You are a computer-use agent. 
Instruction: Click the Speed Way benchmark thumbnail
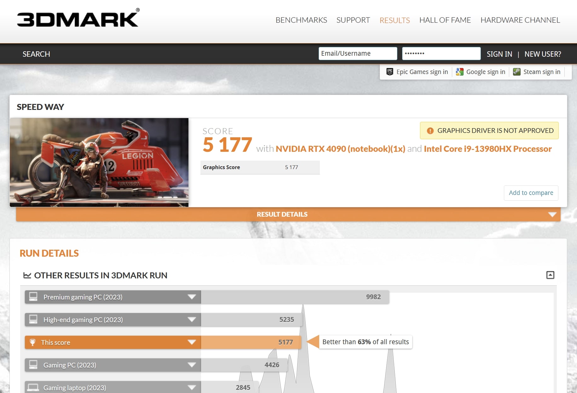[99, 162]
